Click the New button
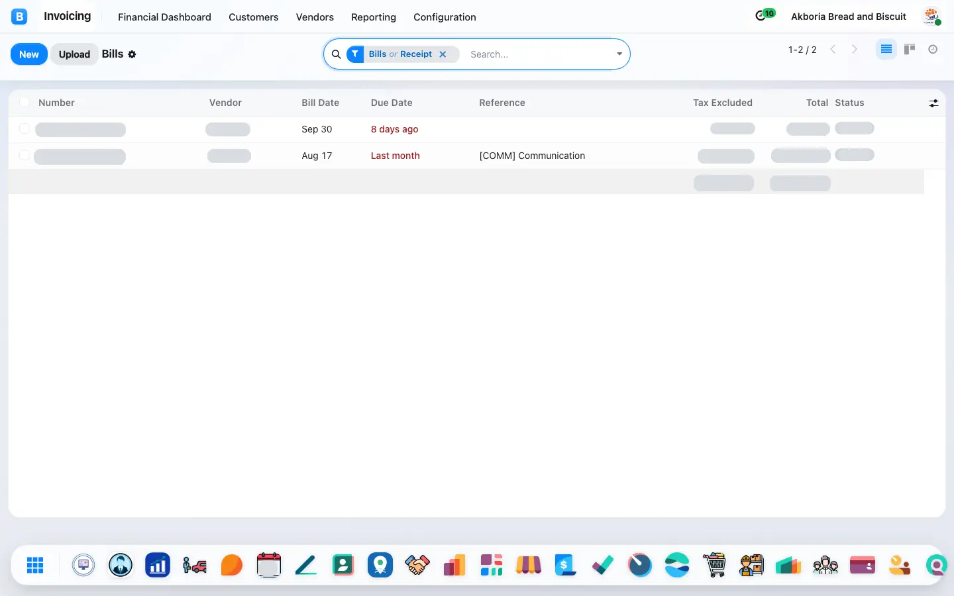The image size is (954, 596). click(29, 54)
